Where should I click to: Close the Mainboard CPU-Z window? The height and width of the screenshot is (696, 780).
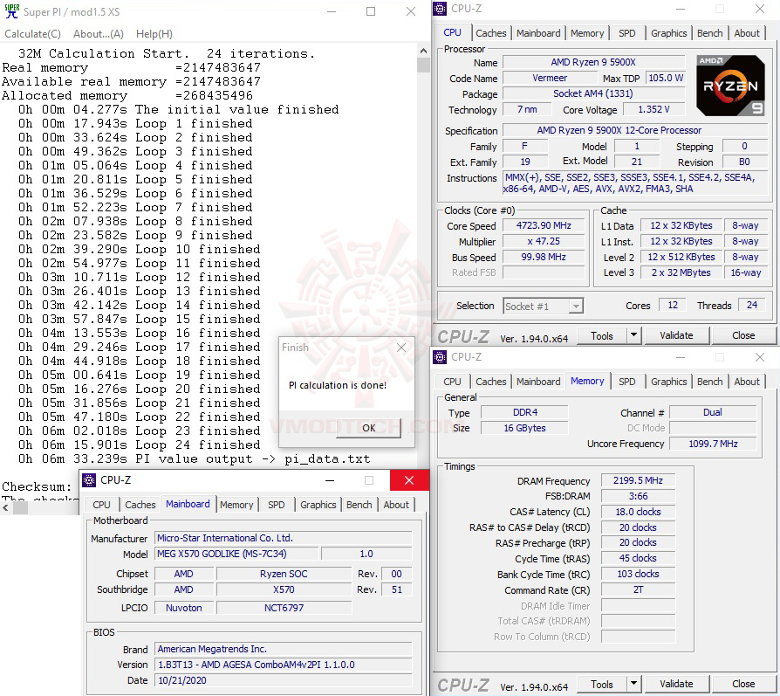pyautogui.click(x=409, y=480)
